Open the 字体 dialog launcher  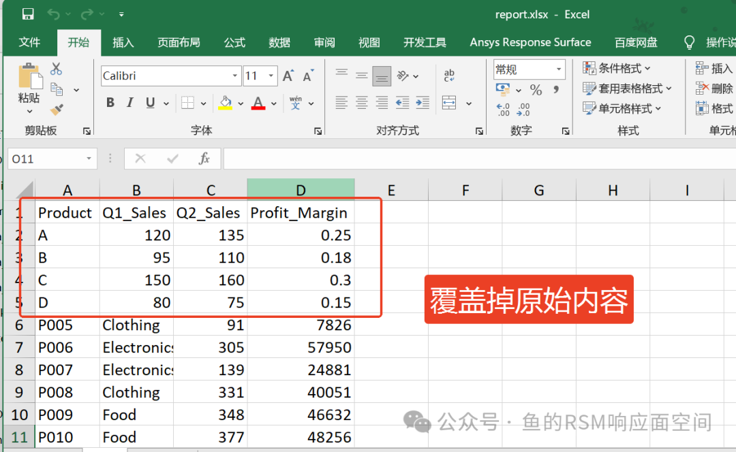(x=318, y=131)
